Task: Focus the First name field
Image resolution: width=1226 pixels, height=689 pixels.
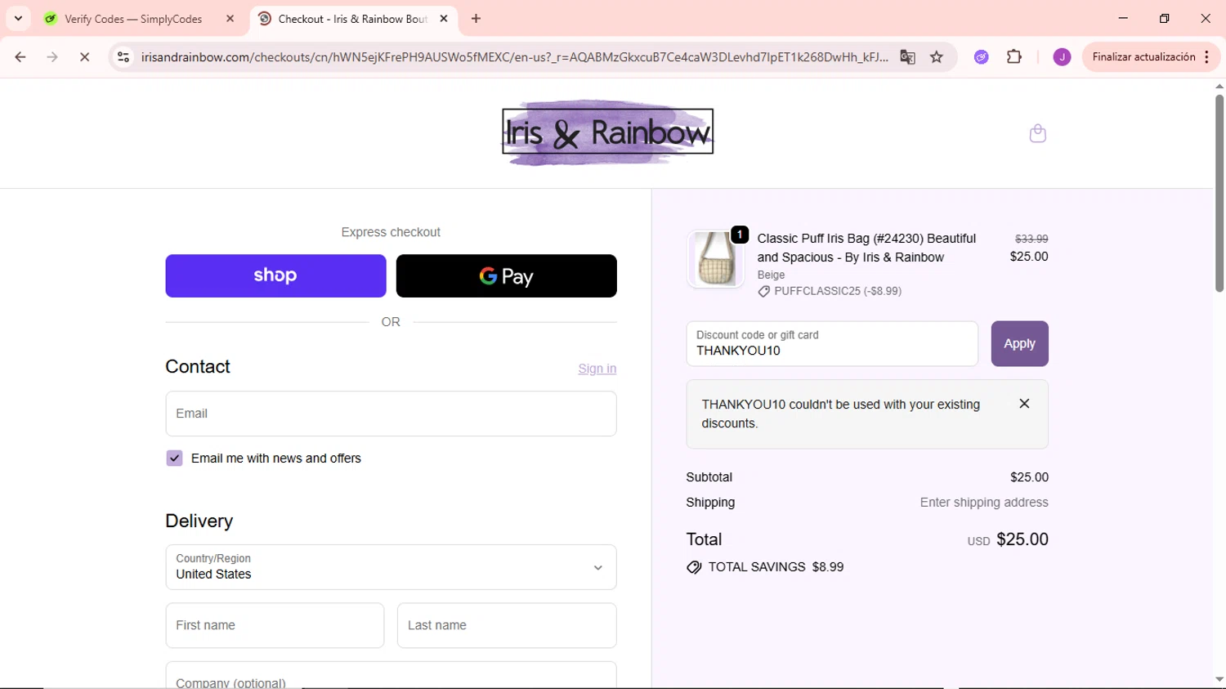Action: tap(275, 625)
